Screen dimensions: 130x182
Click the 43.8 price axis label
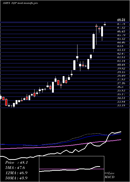point(120,46)
